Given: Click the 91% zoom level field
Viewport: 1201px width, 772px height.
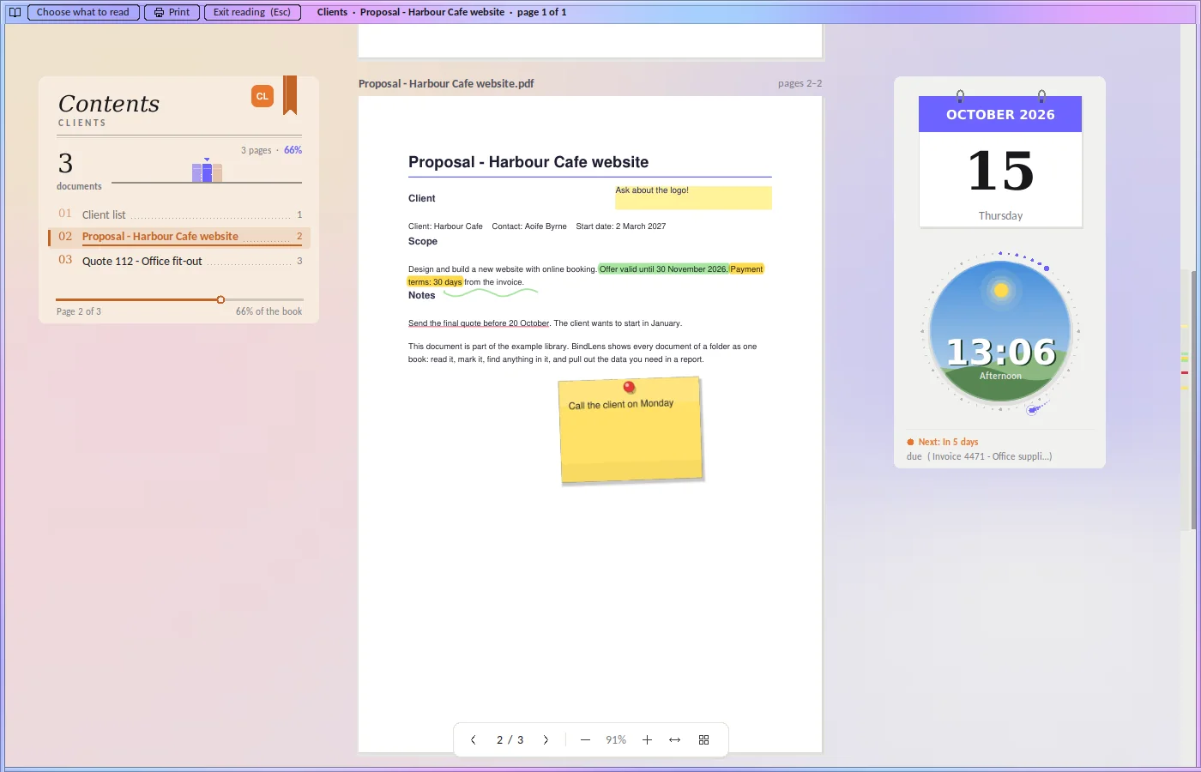Looking at the screenshot, I should pos(616,739).
